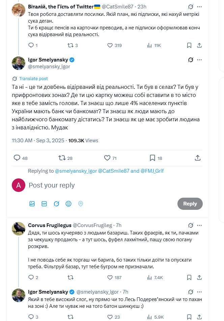This screenshot has width=224, height=321.
Task: Like Igor Smelyansky's main post
Action: point(107,158)
